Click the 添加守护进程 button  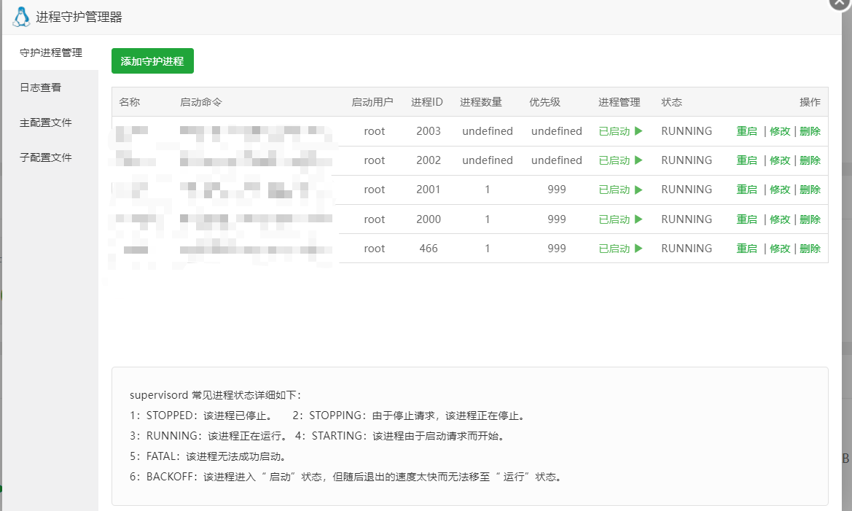click(152, 61)
